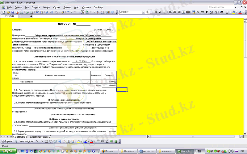Open 3-D style options
The height and width of the screenshot is (154, 247).
tap(116, 141)
